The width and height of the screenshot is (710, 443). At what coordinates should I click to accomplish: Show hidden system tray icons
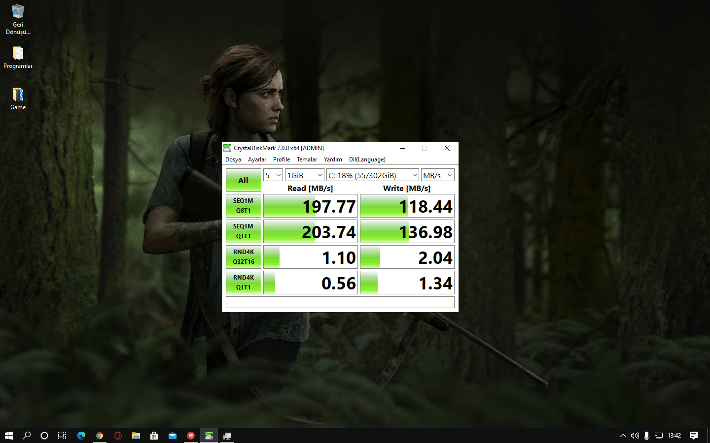[x=623, y=436]
